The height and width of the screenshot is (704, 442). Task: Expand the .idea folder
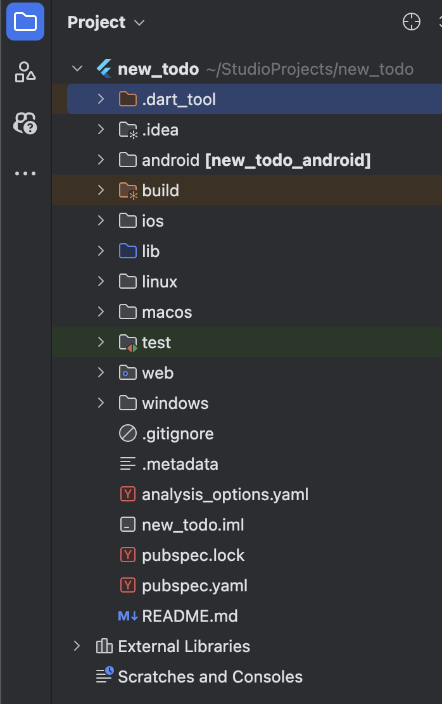[101, 129]
